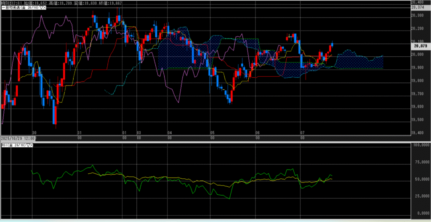Click the 2025/10/23 12:00 date label
Screen dimensions: 431x222
[x=18, y=138]
